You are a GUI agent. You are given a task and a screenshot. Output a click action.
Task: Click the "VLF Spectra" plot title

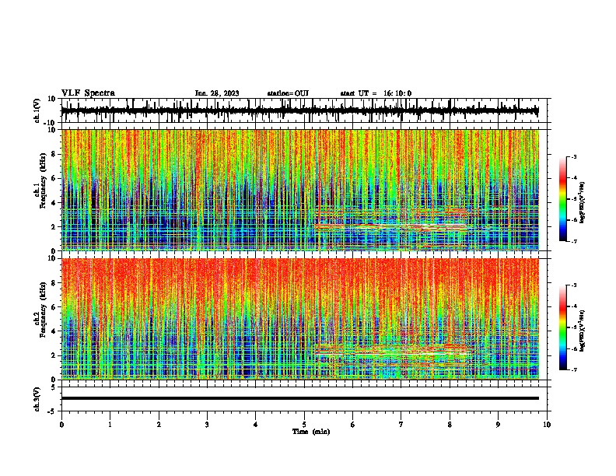pos(88,93)
